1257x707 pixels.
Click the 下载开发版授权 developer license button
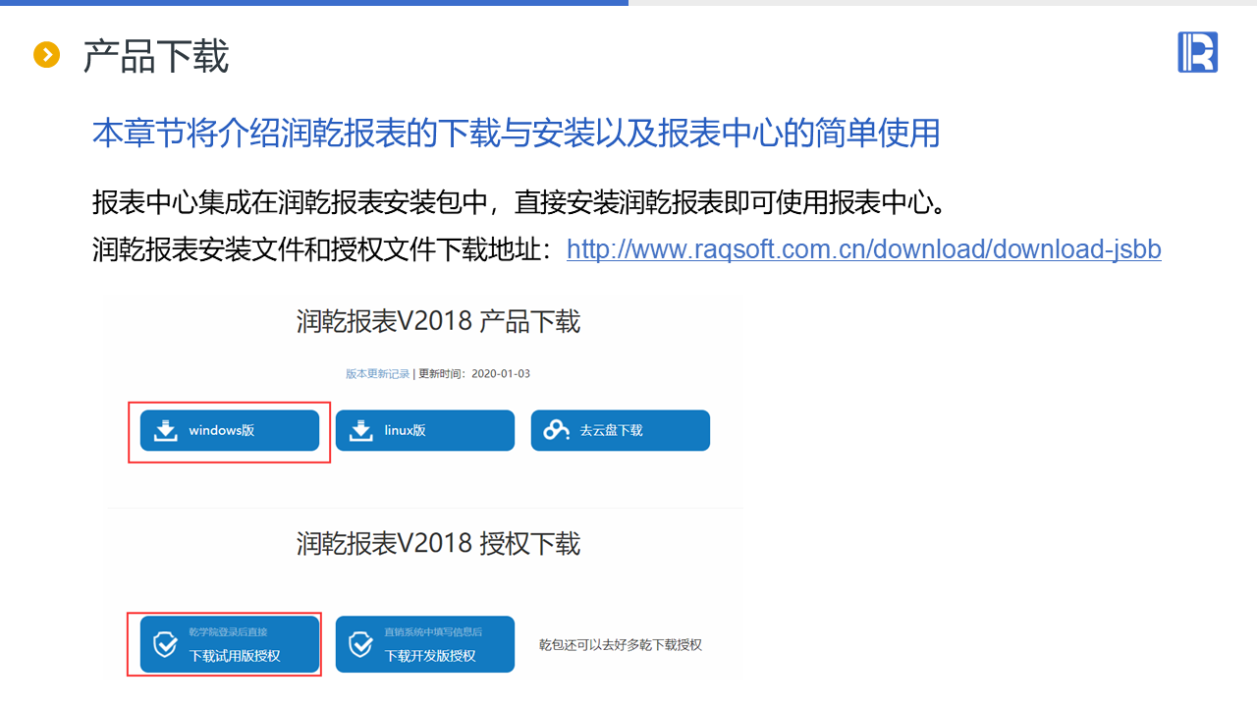coord(424,644)
